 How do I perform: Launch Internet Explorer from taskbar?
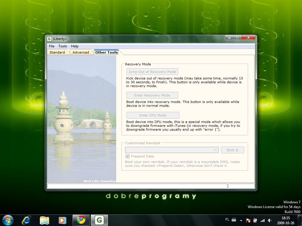[x=26, y=220]
